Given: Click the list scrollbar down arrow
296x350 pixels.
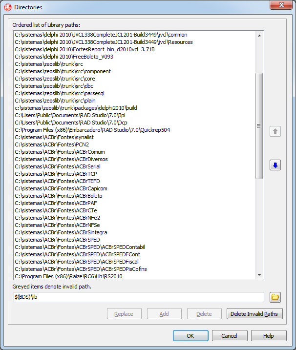Looking at the screenshot, I should click(259, 275).
